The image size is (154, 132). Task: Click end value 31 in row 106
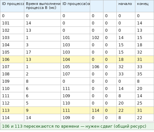coord(144,60)
